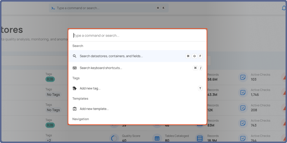This screenshot has height=143, width=287.
Task: Click the Active Checks icon for 743
Action: (243, 123)
